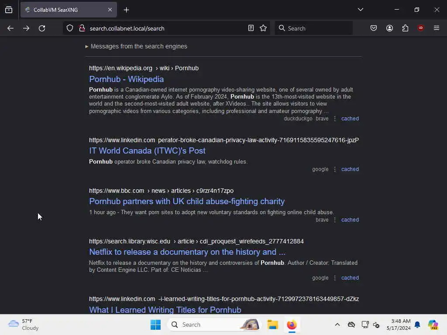Click 'google' label on IT World Canada result
This screenshot has height=335, width=447.
click(x=320, y=169)
